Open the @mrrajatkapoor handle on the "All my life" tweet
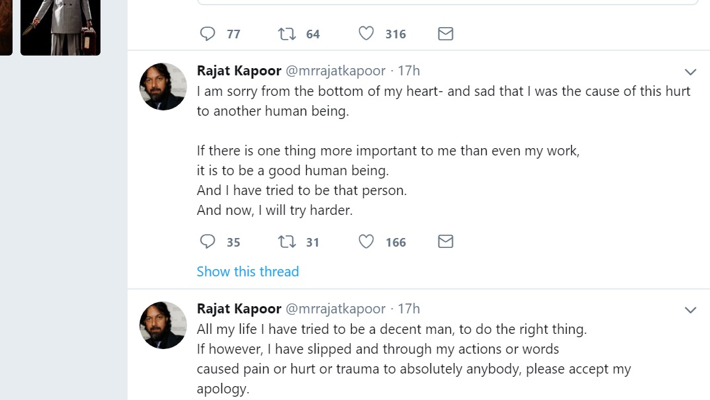This screenshot has width=710, height=400. tap(335, 309)
